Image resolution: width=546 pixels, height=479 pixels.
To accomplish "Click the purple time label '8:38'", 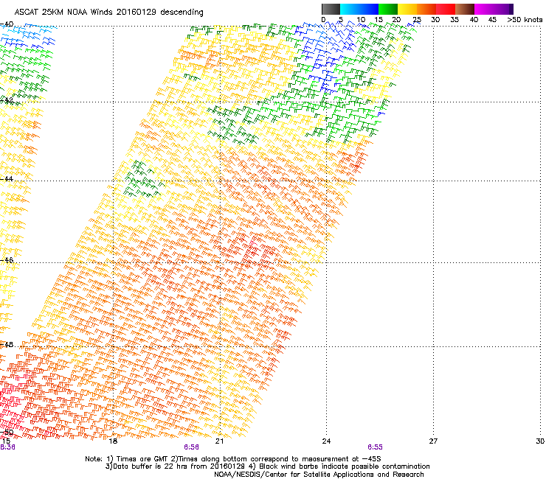I will point(7,447).
